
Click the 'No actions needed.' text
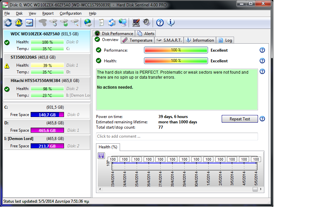(115, 87)
